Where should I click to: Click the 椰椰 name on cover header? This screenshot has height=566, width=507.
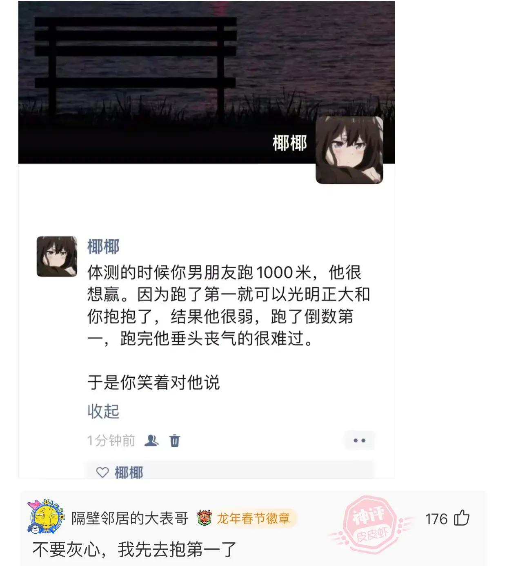pos(289,143)
